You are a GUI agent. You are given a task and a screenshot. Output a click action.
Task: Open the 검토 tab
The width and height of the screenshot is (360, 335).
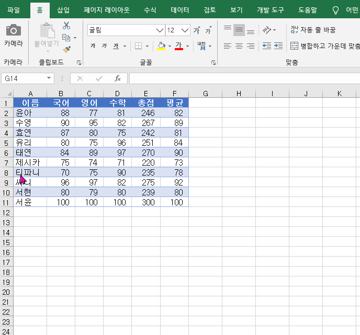(x=210, y=10)
